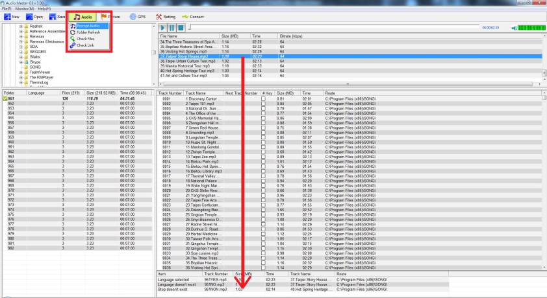Open the Help(H) menu

tap(44, 8)
